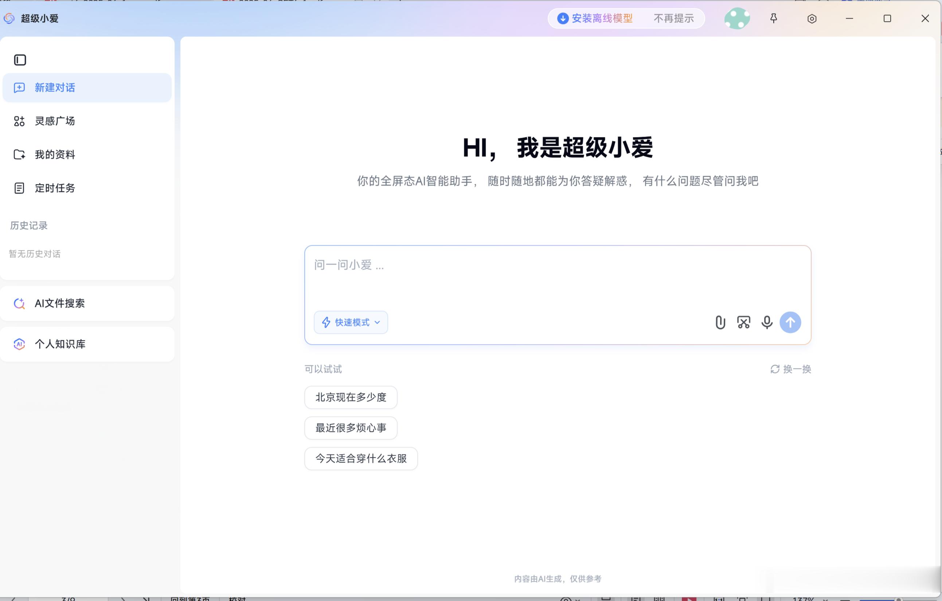Select 新建对话 in the sidebar
This screenshot has height=601, width=942.
coord(87,87)
